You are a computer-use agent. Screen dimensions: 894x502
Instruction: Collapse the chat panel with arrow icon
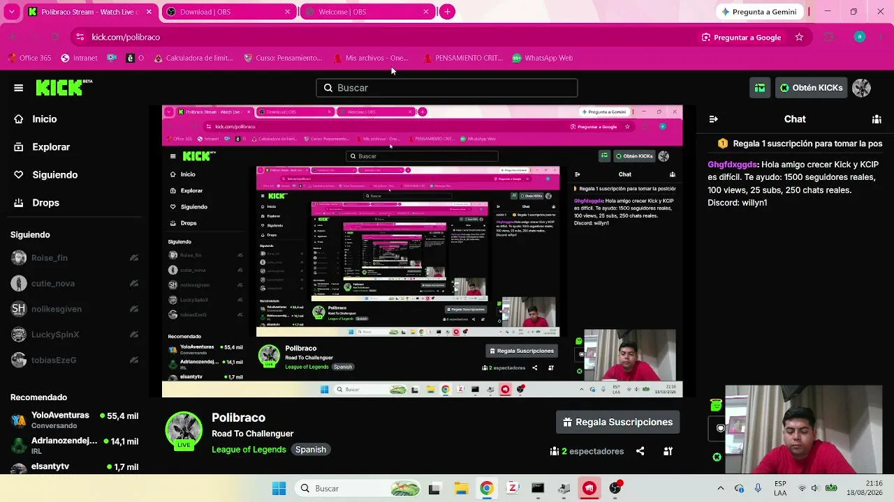pyautogui.click(x=713, y=119)
